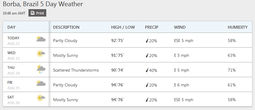Click the Print button
The width and height of the screenshot is (255, 110).
coord(37,13)
